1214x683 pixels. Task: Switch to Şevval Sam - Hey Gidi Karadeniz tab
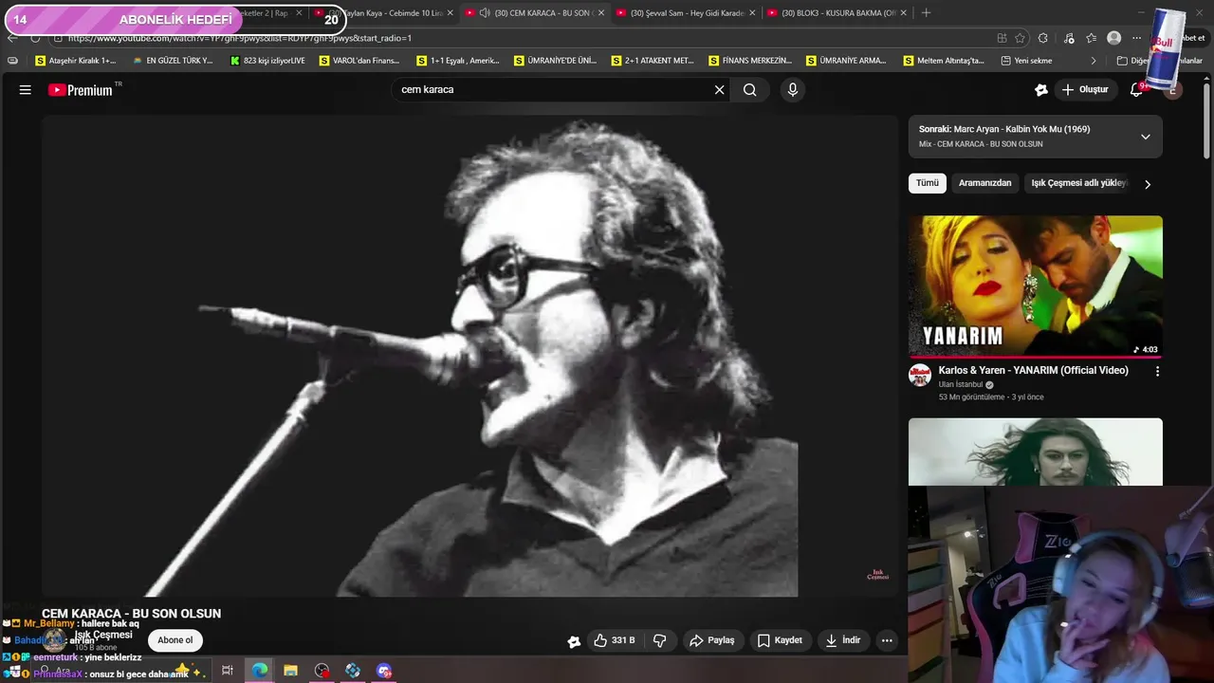coord(687,13)
